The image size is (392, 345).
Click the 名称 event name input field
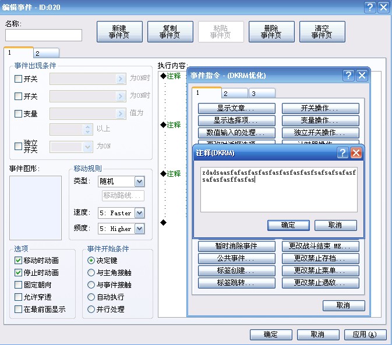(x=44, y=35)
